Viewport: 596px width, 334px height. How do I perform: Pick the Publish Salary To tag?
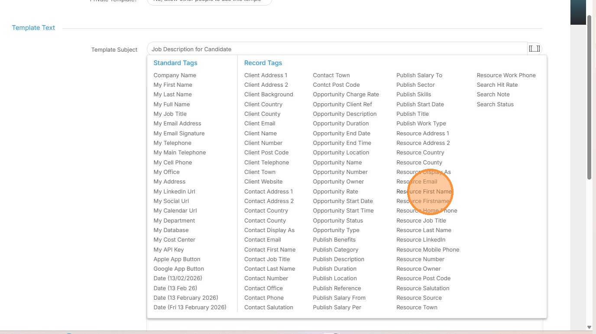[419, 75]
